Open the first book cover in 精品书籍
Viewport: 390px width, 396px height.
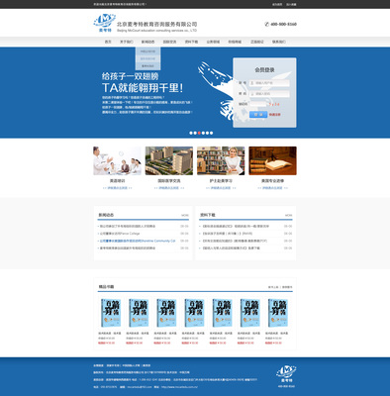coord(111,313)
